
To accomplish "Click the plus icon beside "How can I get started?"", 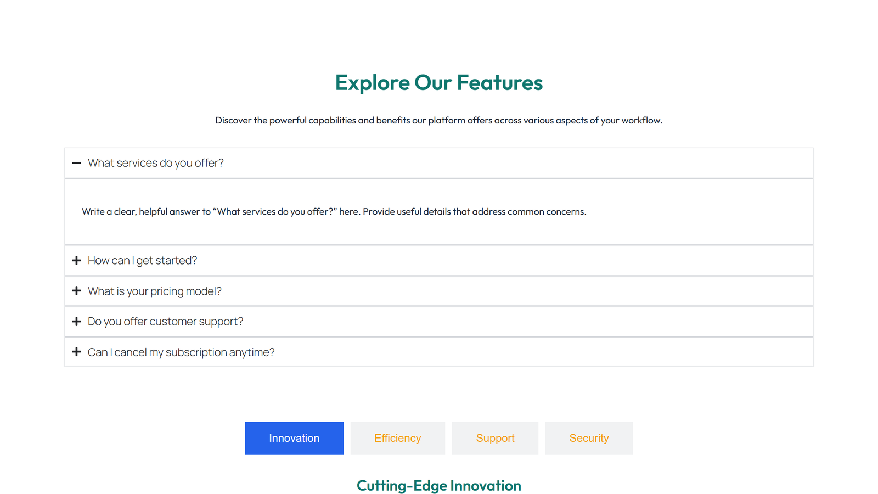I will [76, 260].
